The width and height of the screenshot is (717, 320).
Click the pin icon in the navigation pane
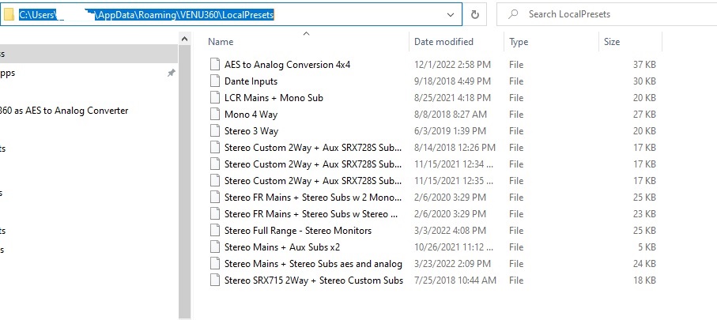click(x=171, y=73)
